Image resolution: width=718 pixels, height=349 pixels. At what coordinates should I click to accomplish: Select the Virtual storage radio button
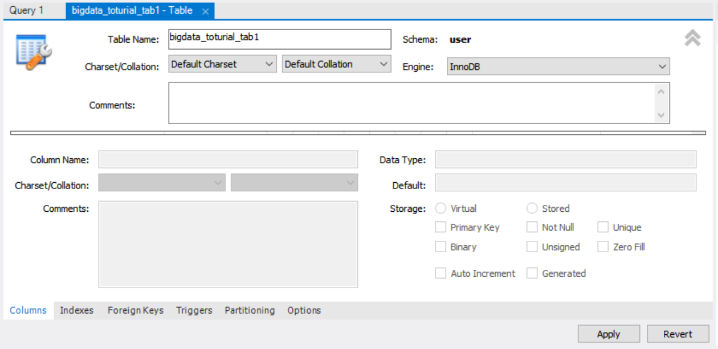click(x=440, y=208)
